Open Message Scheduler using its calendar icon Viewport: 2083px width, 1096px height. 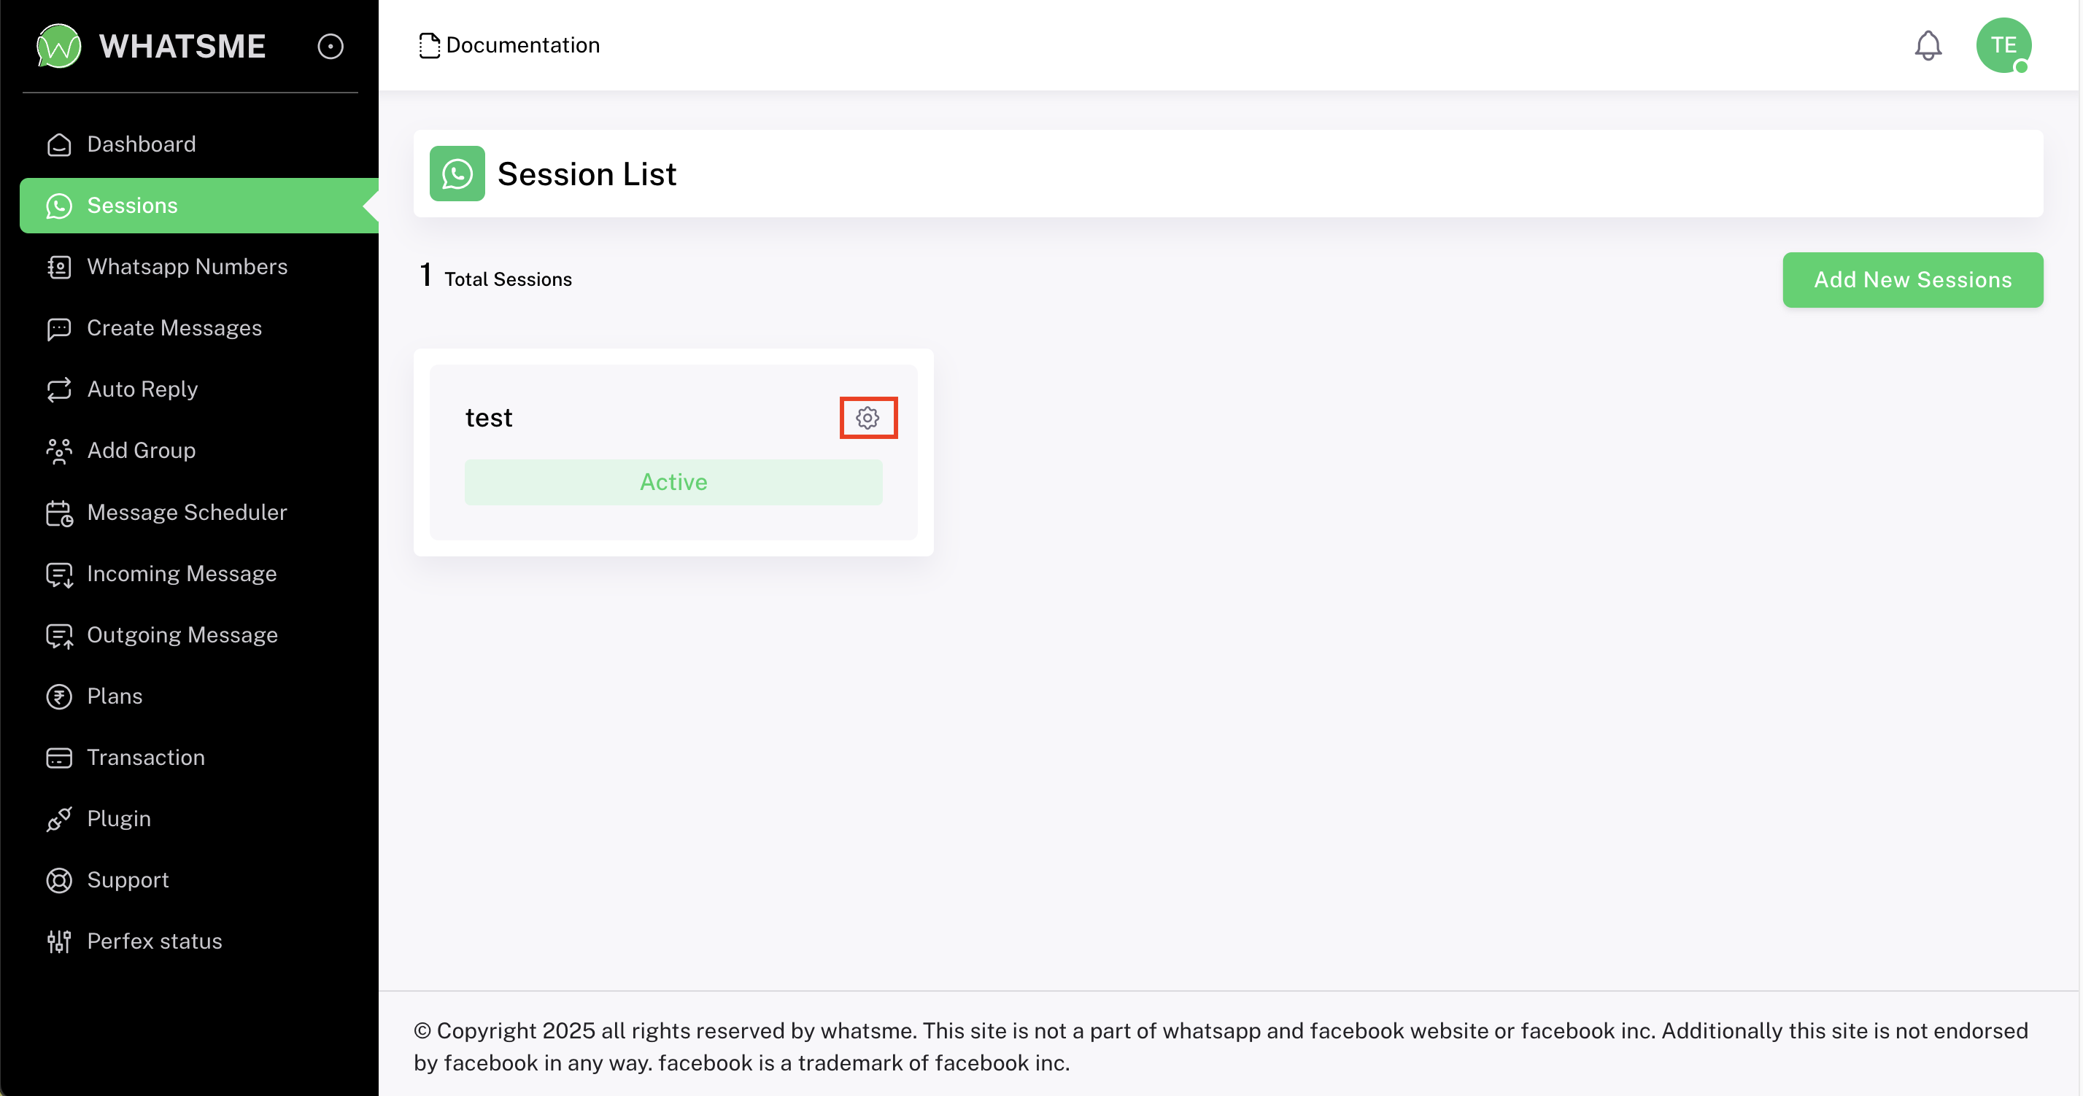[x=58, y=513]
